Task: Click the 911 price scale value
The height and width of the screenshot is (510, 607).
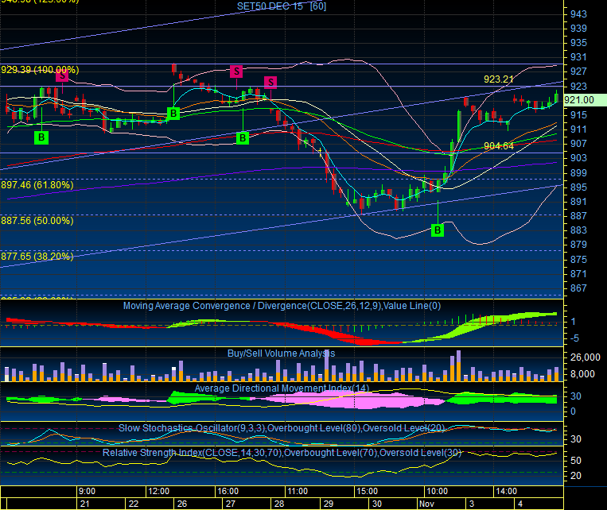Action: click(578, 129)
